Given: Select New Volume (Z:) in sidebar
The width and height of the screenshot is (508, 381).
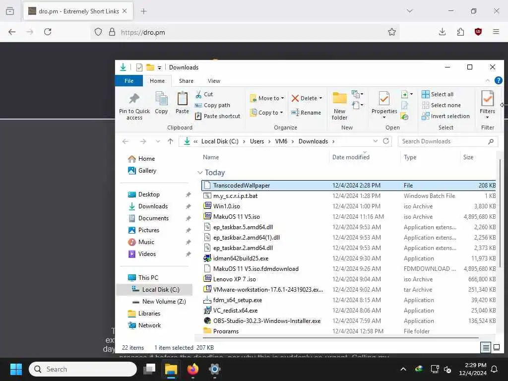Looking at the screenshot, I should pyautogui.click(x=164, y=302).
